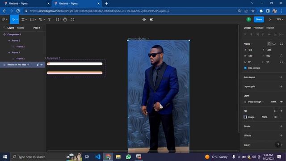Click the Share button
The image size is (286, 161).
[259, 19]
